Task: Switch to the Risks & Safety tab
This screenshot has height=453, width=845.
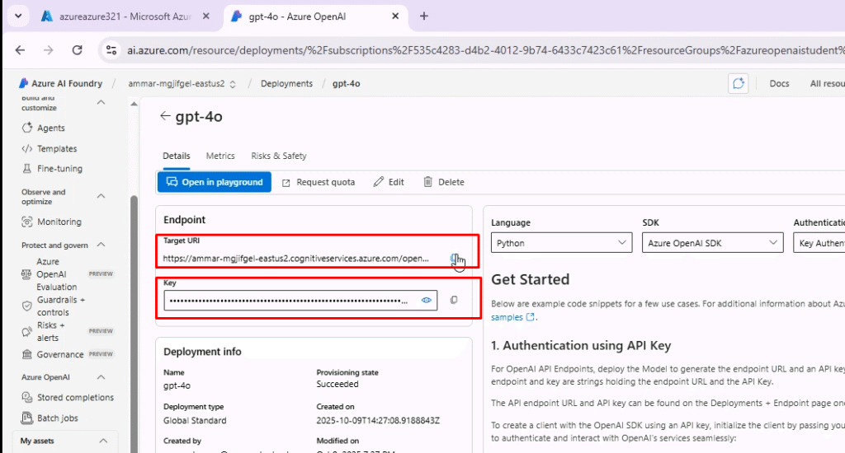Action: 279,156
